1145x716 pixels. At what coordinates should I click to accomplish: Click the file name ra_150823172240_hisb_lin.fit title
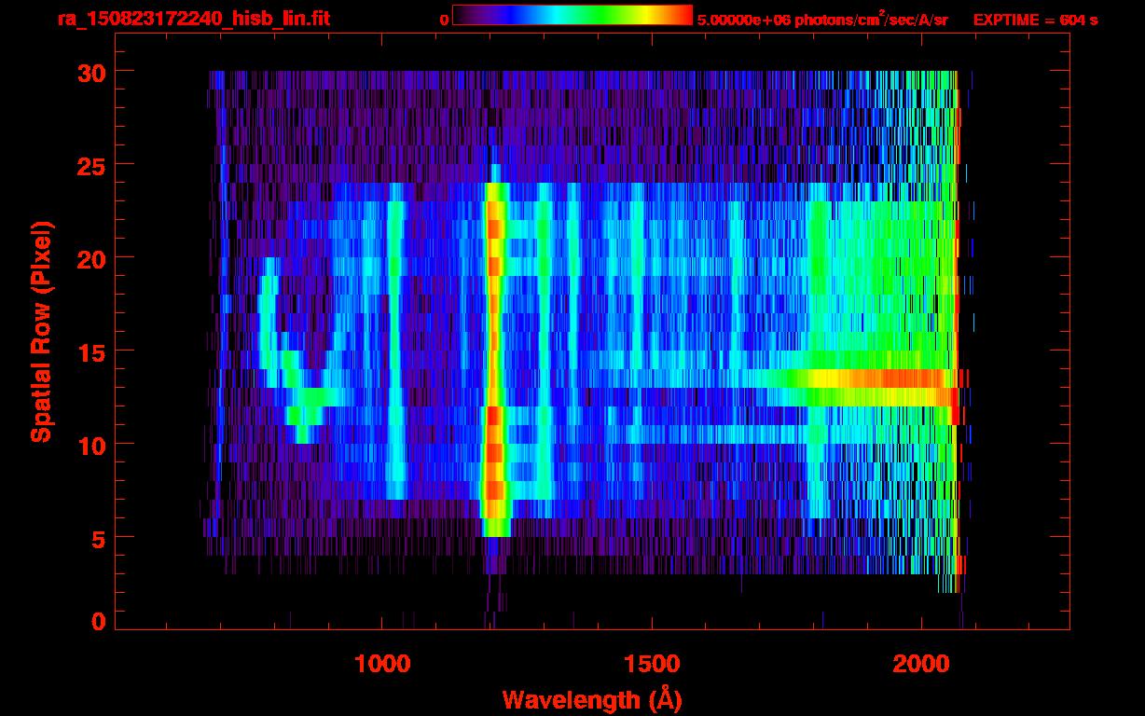click(x=193, y=19)
